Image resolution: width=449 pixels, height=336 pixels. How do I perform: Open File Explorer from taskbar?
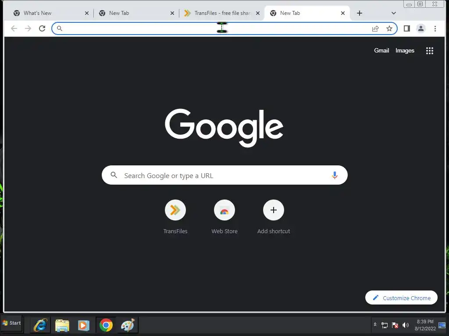[62, 325]
